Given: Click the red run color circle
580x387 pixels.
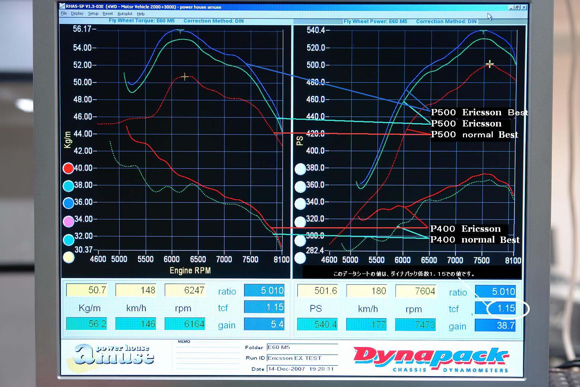Looking at the screenshot, I should (x=69, y=168).
